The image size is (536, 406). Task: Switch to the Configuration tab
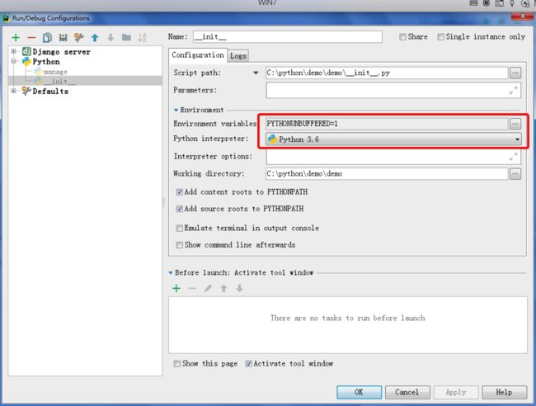point(198,55)
